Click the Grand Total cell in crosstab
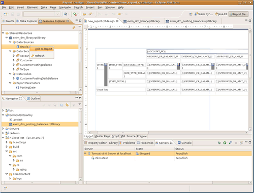254x193 pixels. tap(121, 90)
